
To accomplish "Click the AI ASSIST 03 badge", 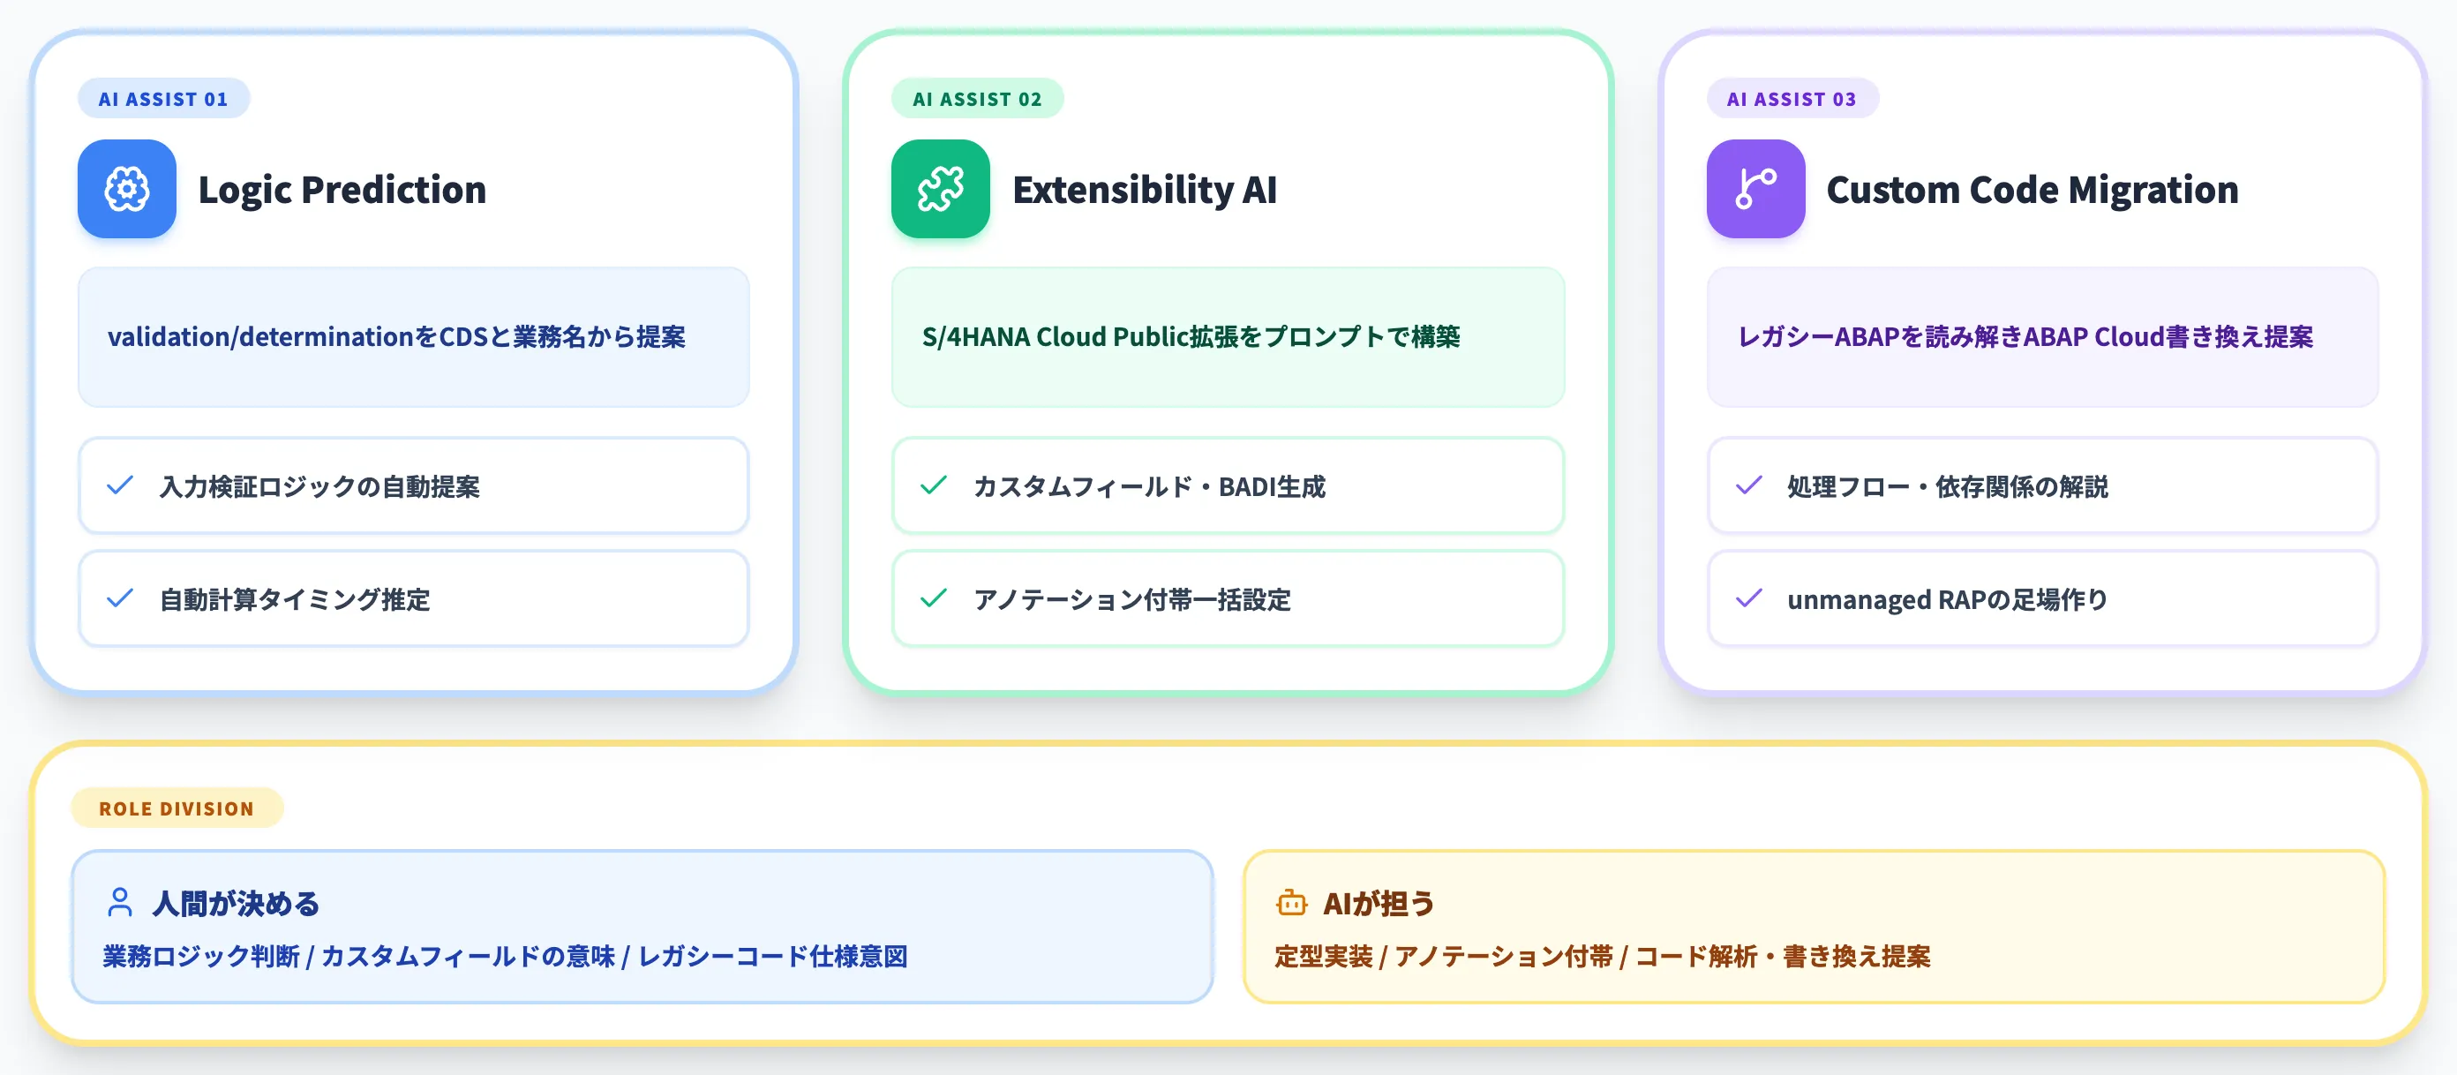I will [1792, 98].
